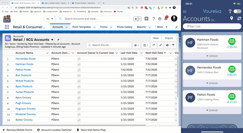243x133 pixels.
Task: Refresh the accounts list view
Action: 154,45
